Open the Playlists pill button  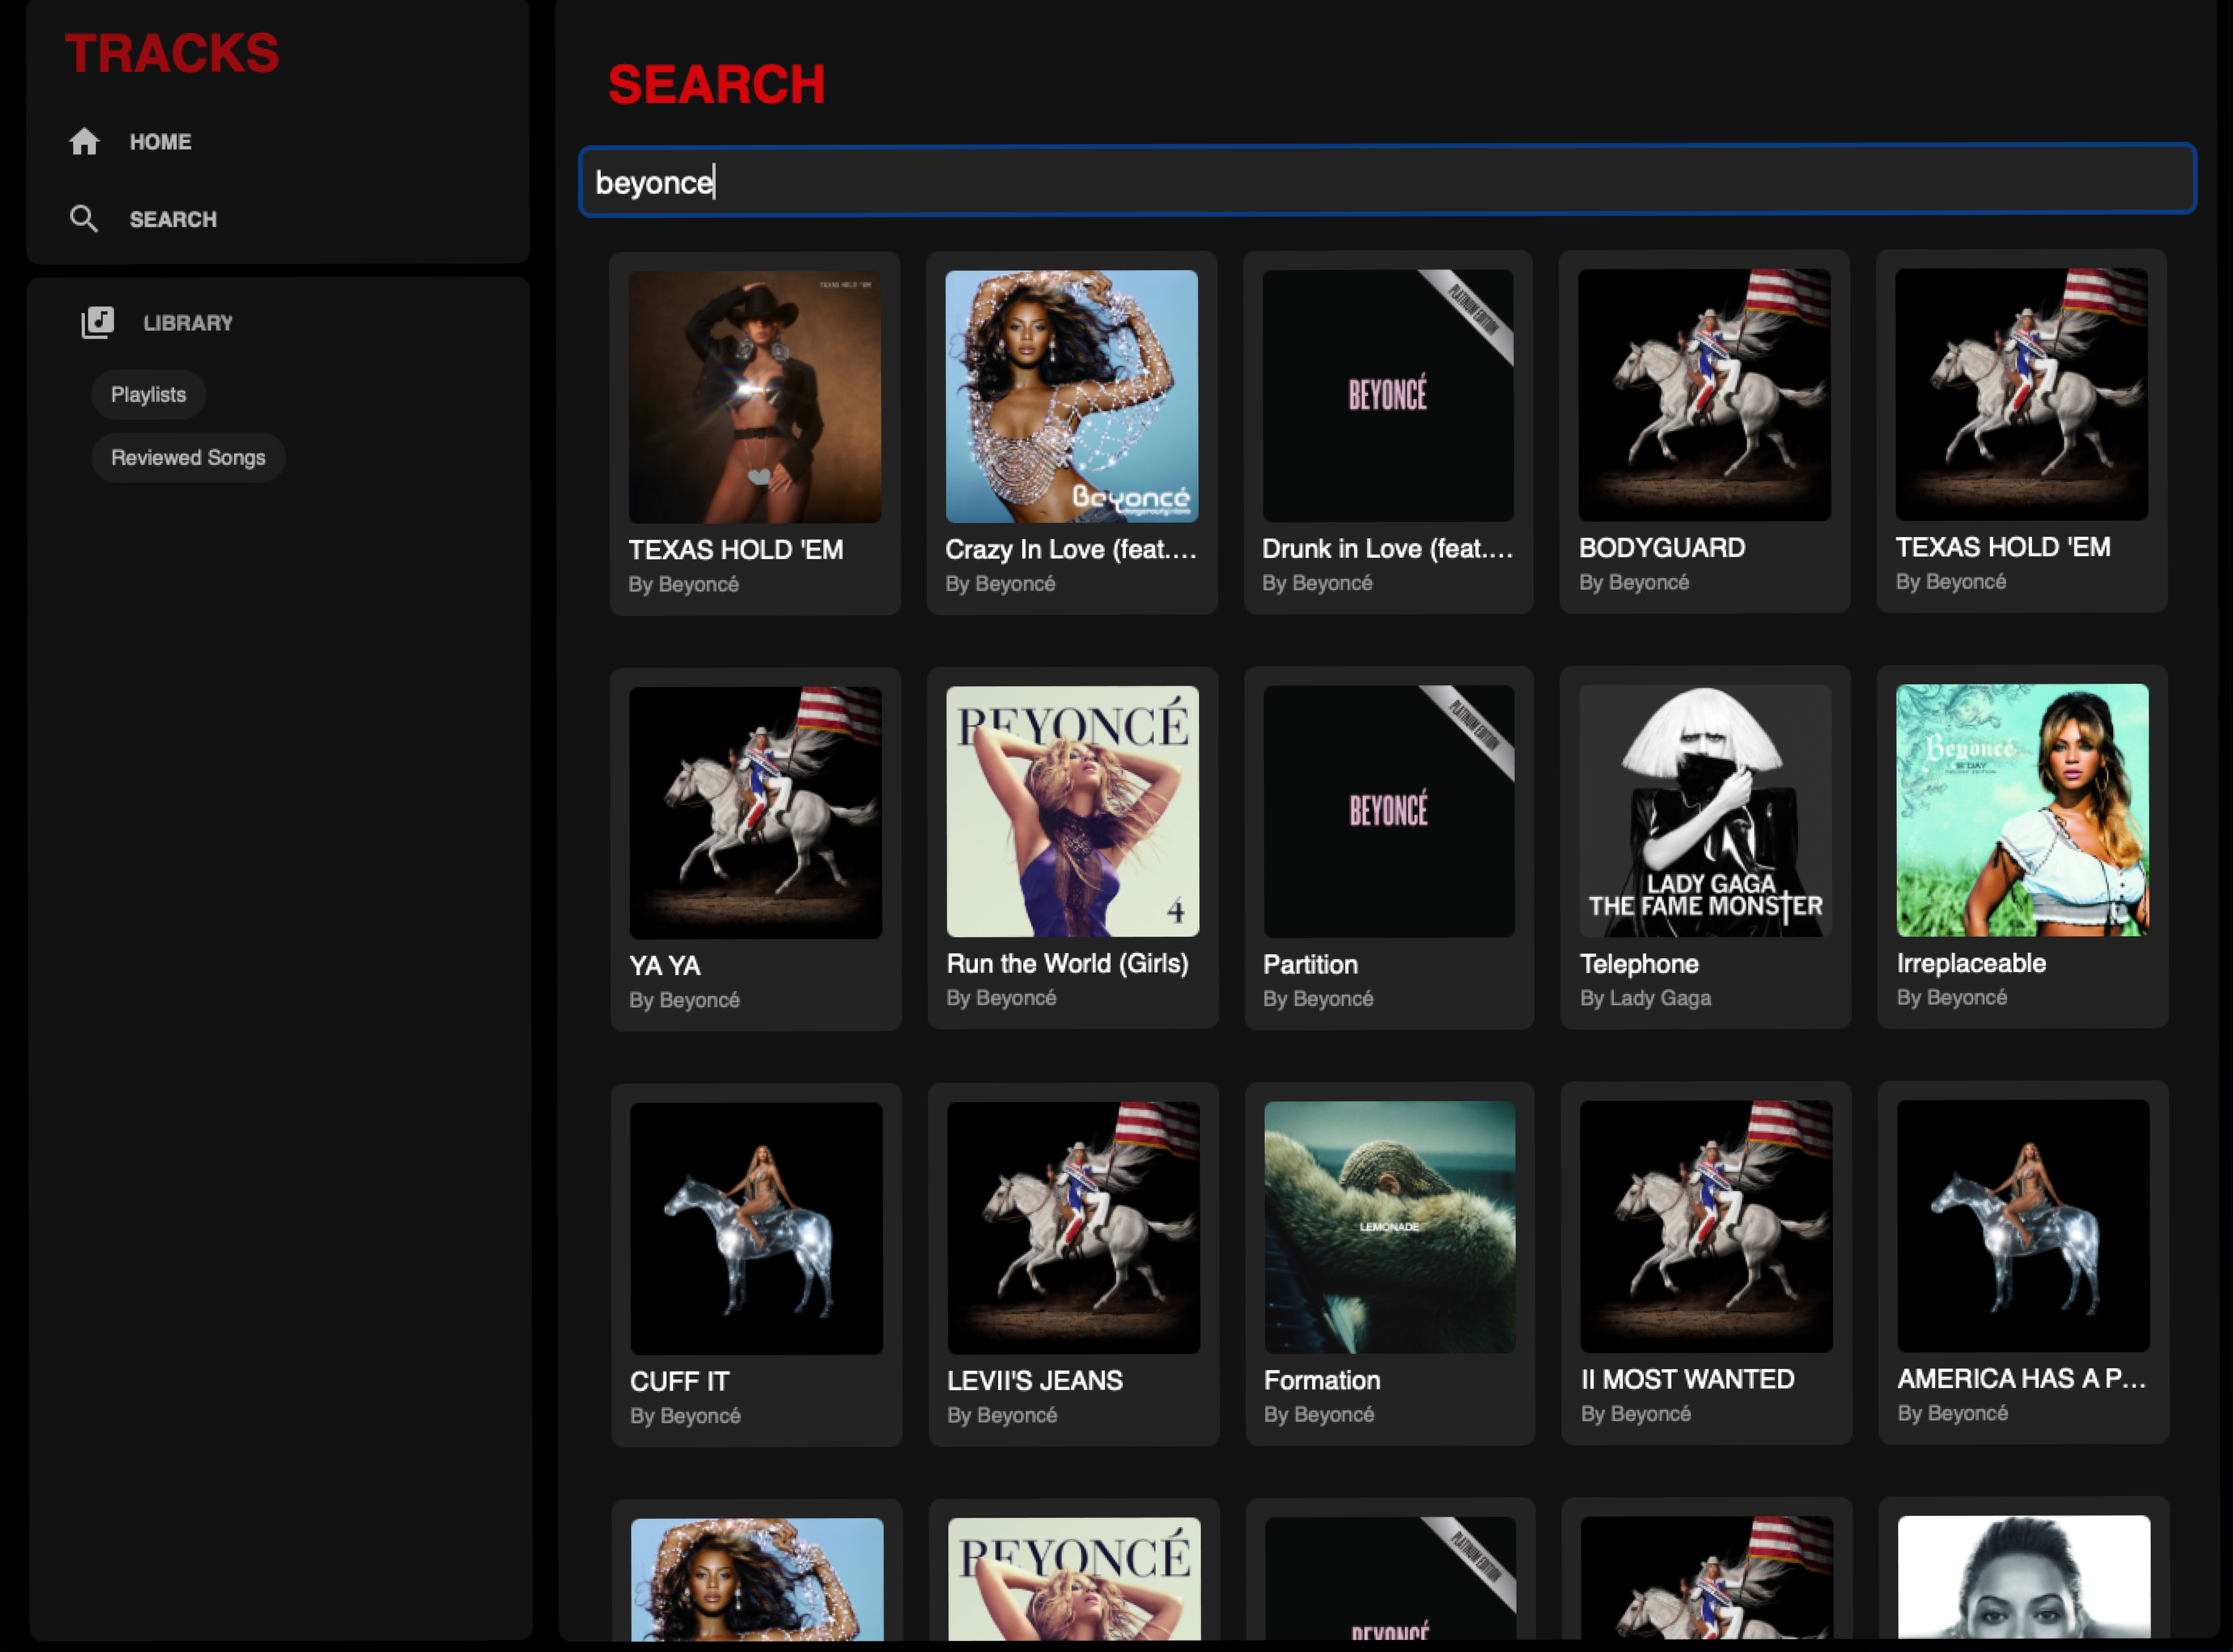[x=148, y=394]
